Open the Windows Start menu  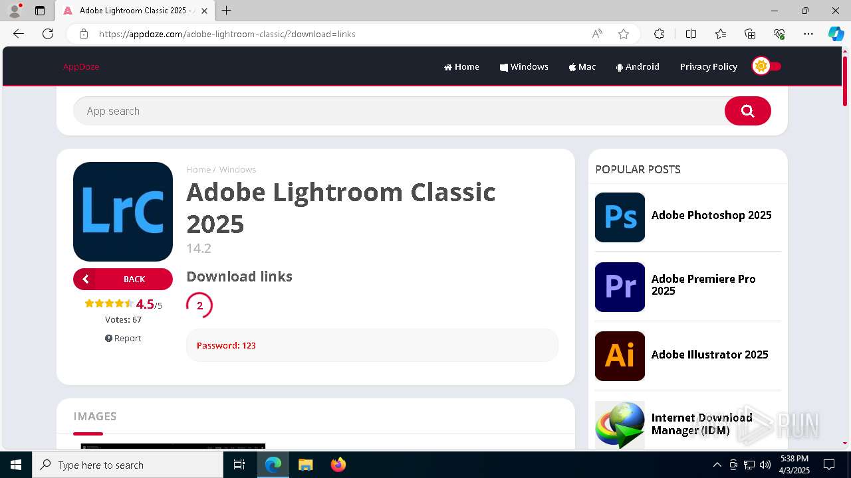click(x=16, y=465)
